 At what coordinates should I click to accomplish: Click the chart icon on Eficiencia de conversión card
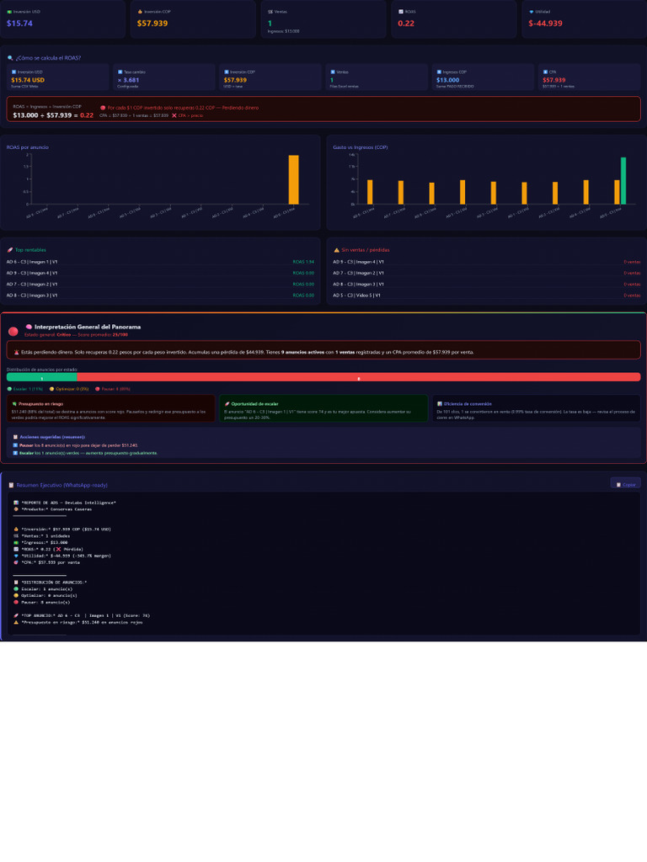coord(440,404)
